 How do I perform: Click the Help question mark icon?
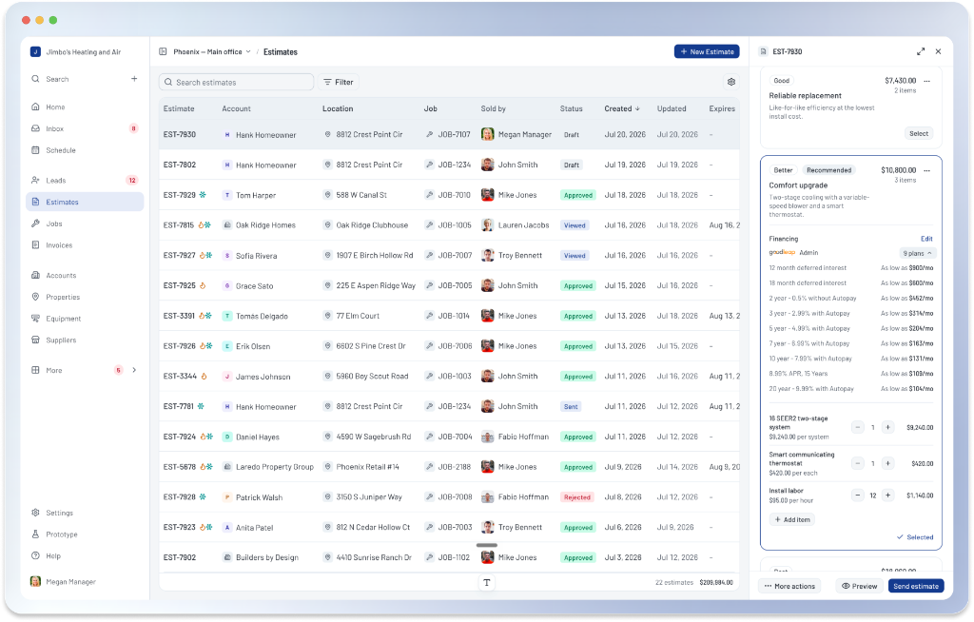click(35, 556)
